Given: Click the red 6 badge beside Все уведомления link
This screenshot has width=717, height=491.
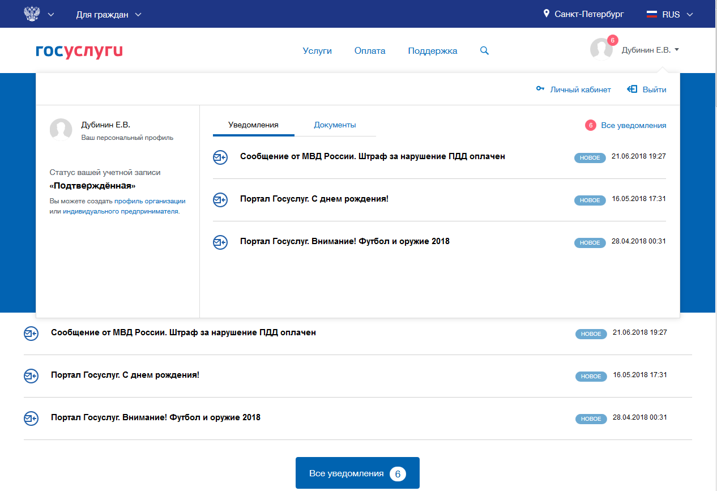Looking at the screenshot, I should point(591,125).
